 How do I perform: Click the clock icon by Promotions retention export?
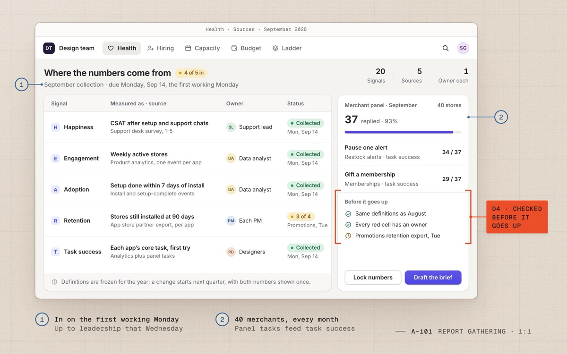(x=348, y=236)
